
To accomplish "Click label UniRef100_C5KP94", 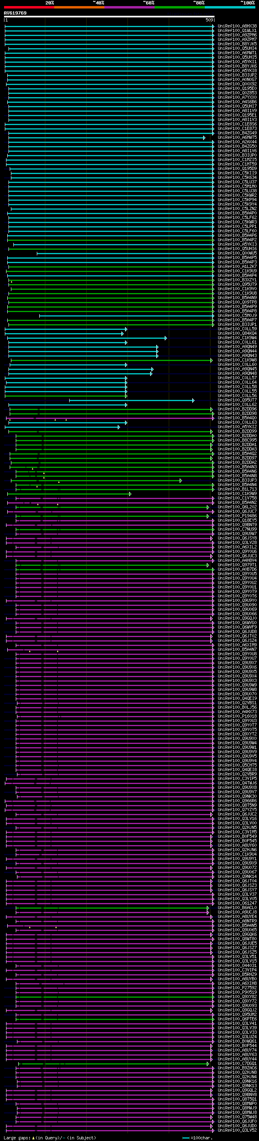I will (x=237, y=200).
